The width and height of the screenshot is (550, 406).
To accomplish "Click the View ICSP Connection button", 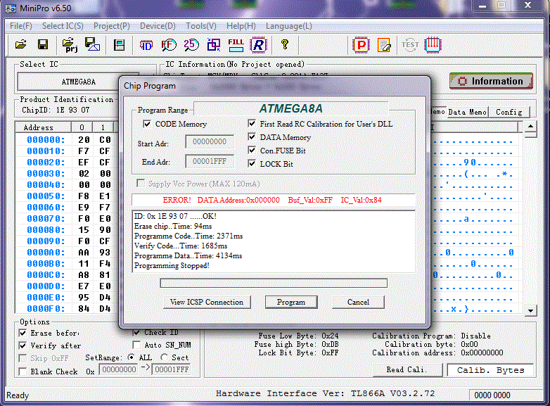I will (207, 302).
